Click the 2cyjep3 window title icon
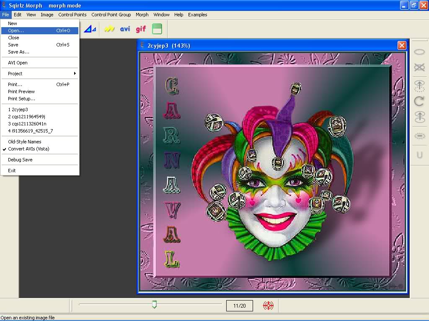This screenshot has height=321, width=429. 142,45
